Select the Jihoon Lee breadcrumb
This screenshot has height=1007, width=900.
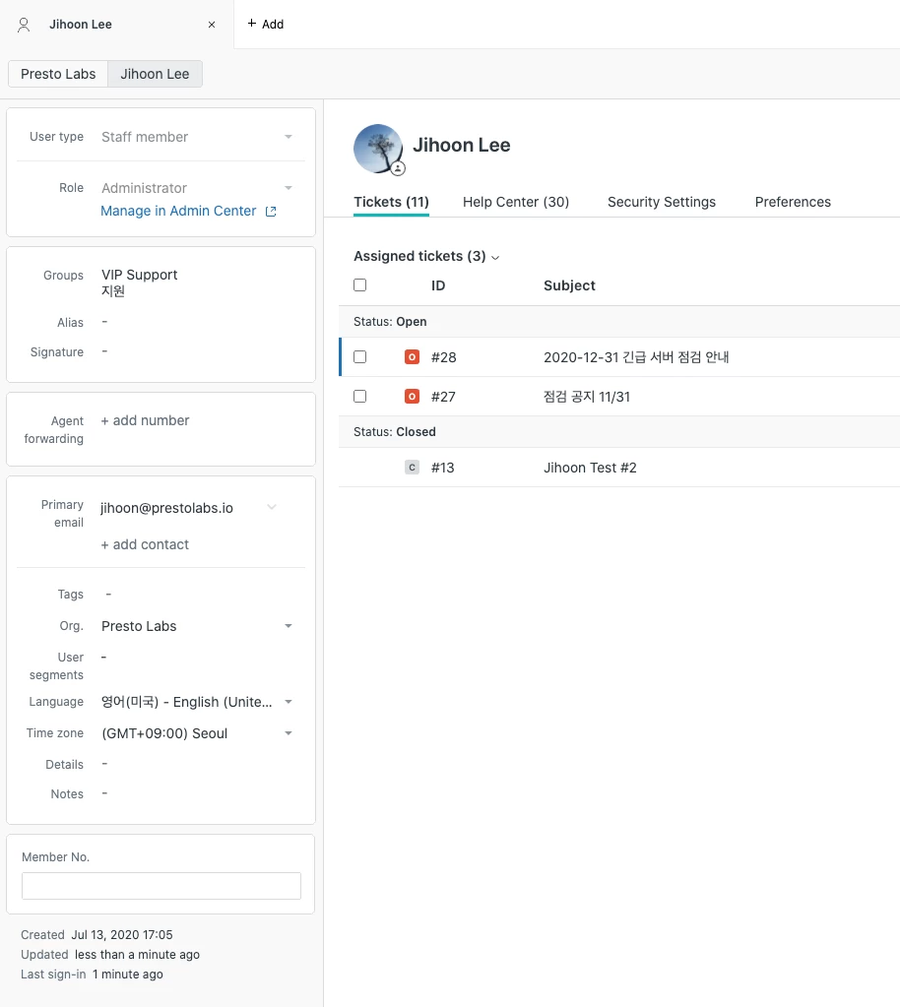point(155,74)
